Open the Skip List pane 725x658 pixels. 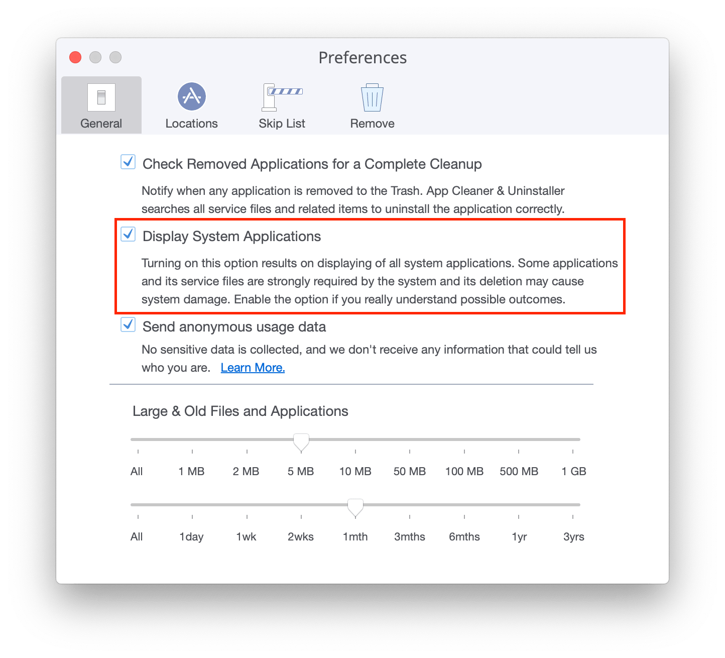[282, 104]
